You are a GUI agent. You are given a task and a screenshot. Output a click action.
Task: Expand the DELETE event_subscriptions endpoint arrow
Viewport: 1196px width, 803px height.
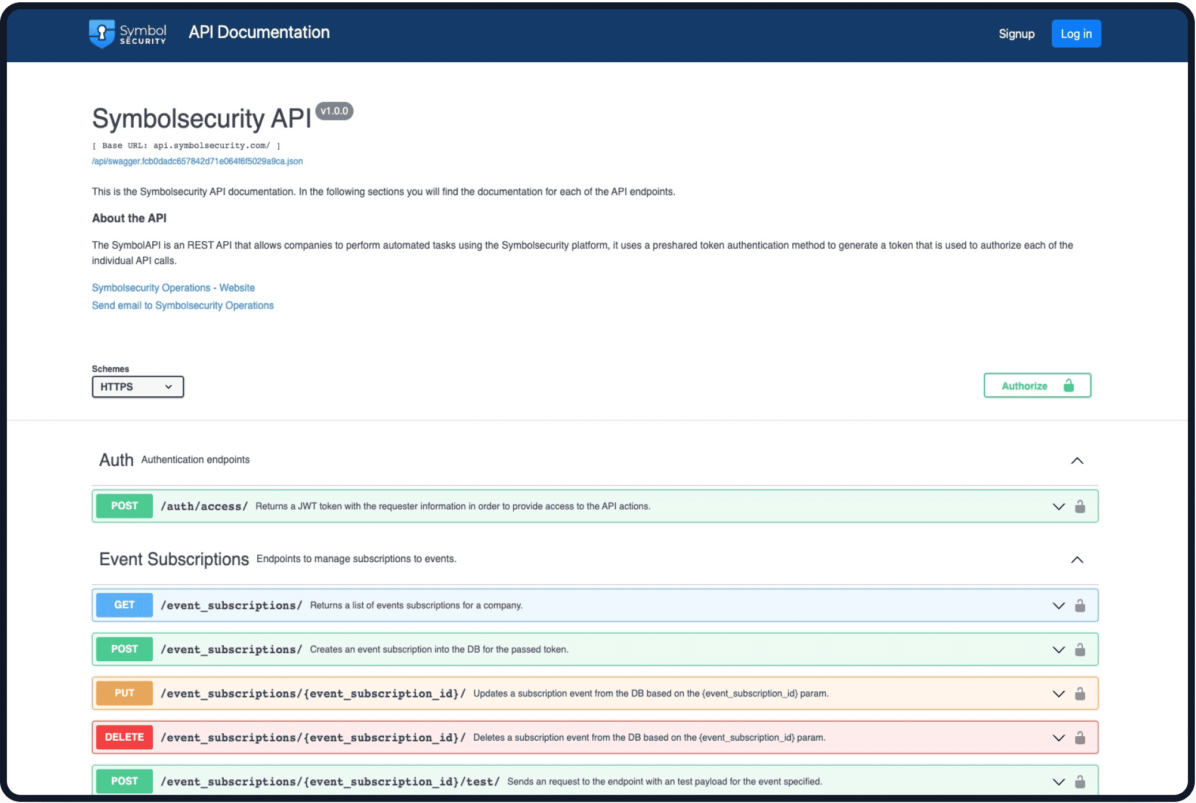pos(1058,738)
